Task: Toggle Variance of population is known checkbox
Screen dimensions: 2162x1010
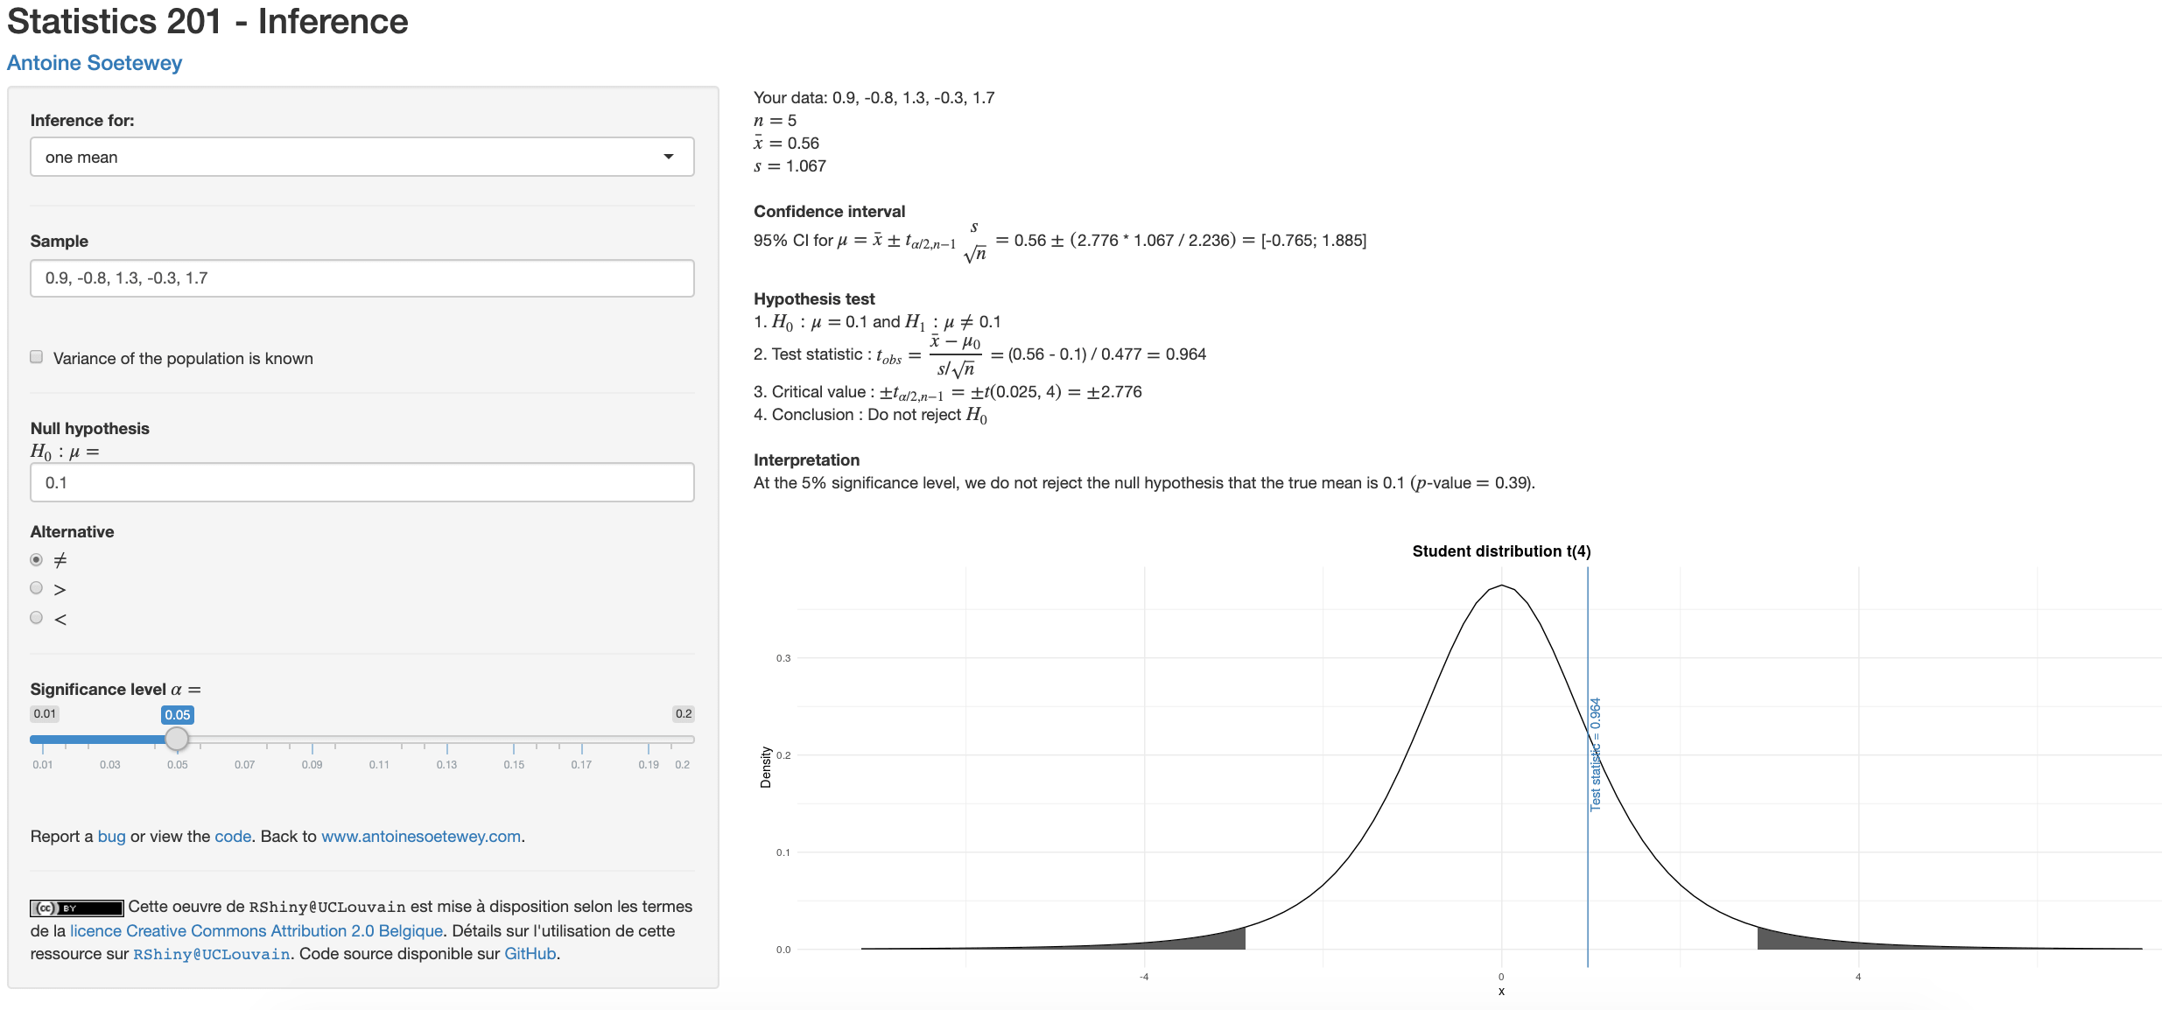Action: coord(38,360)
